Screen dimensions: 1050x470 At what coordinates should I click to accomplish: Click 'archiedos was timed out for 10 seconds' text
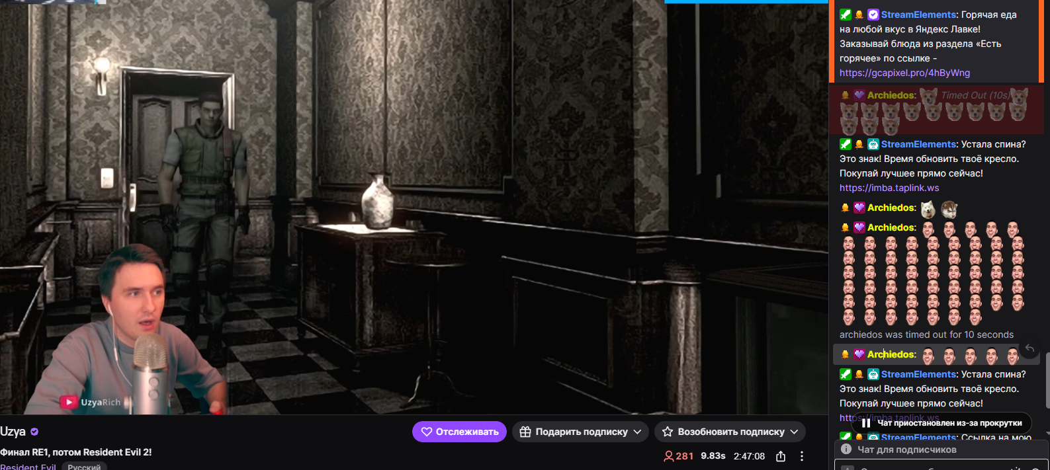click(926, 334)
